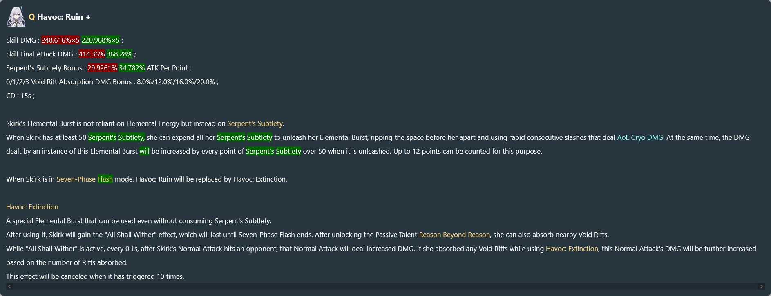
Task: Open the Seven-Phase Flash link
Action: tap(85, 179)
